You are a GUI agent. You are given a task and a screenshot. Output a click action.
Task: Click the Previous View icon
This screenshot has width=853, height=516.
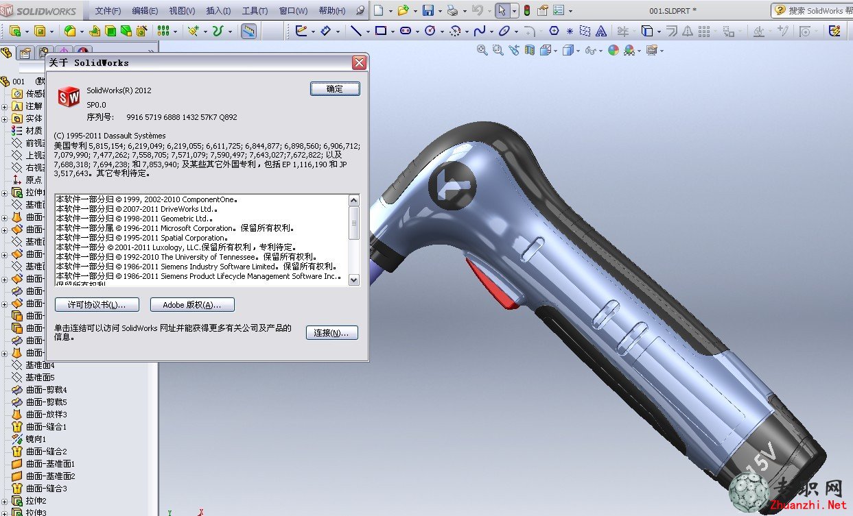514,50
